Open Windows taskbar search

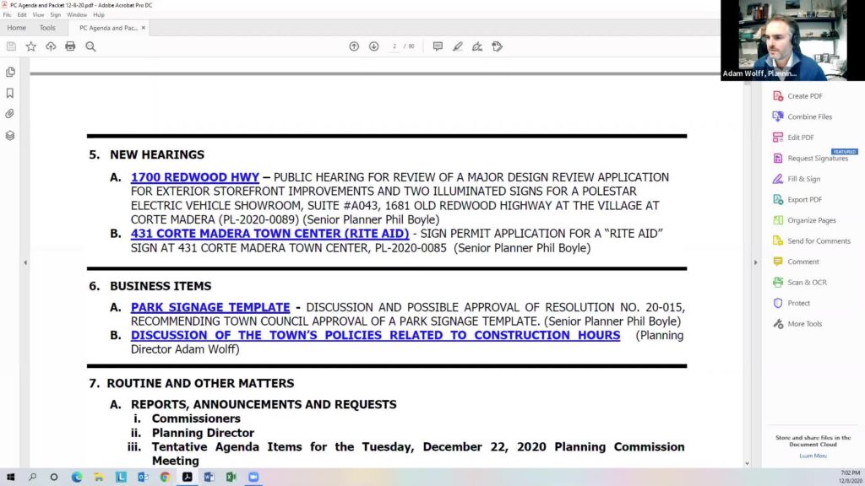pos(32,478)
